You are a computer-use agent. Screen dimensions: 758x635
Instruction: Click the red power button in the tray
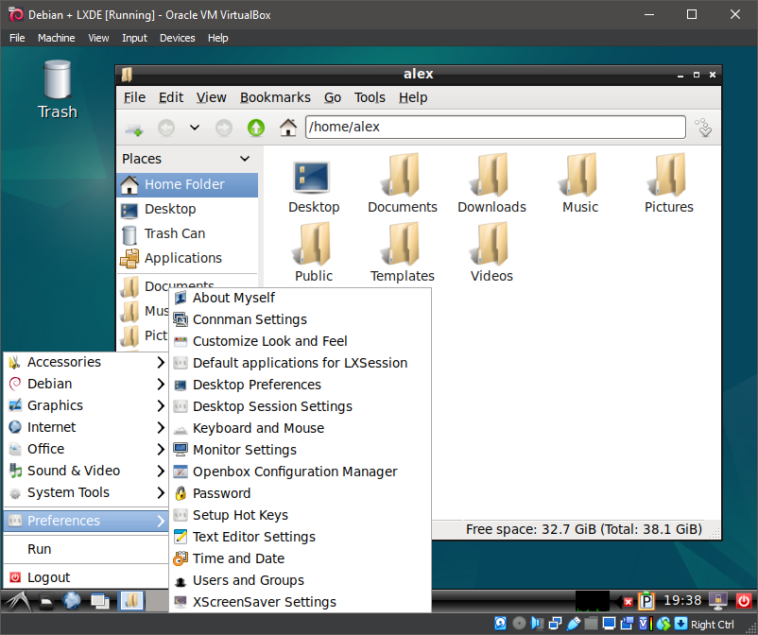pyautogui.click(x=743, y=601)
